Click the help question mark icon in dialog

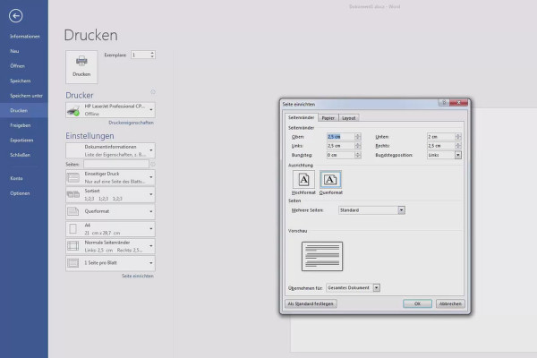coord(444,102)
